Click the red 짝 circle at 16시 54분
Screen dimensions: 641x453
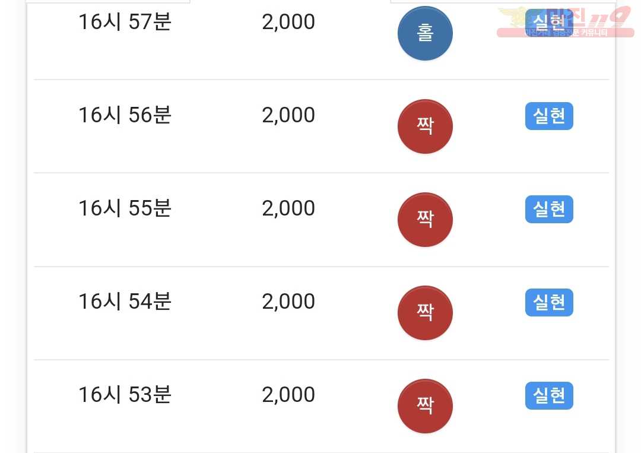click(425, 313)
